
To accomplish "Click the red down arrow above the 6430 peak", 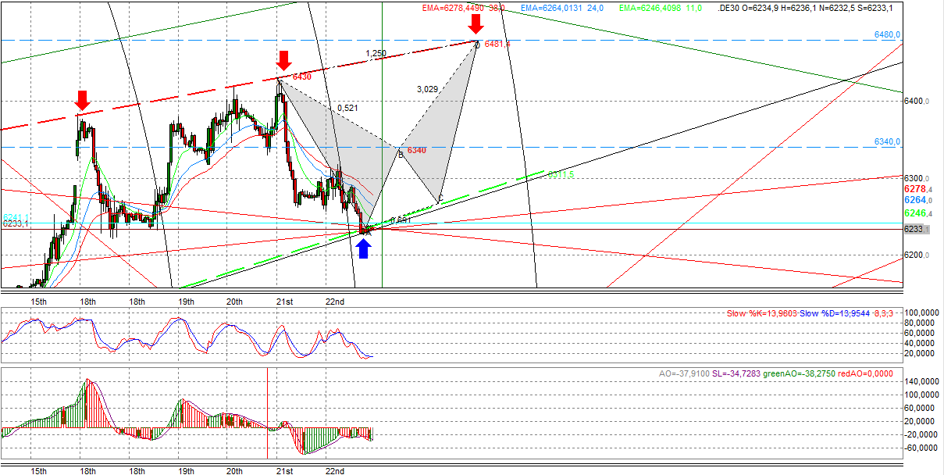I will [x=284, y=60].
